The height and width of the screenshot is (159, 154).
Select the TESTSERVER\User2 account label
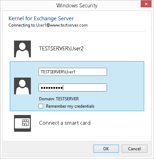pyautogui.click(x=61, y=49)
